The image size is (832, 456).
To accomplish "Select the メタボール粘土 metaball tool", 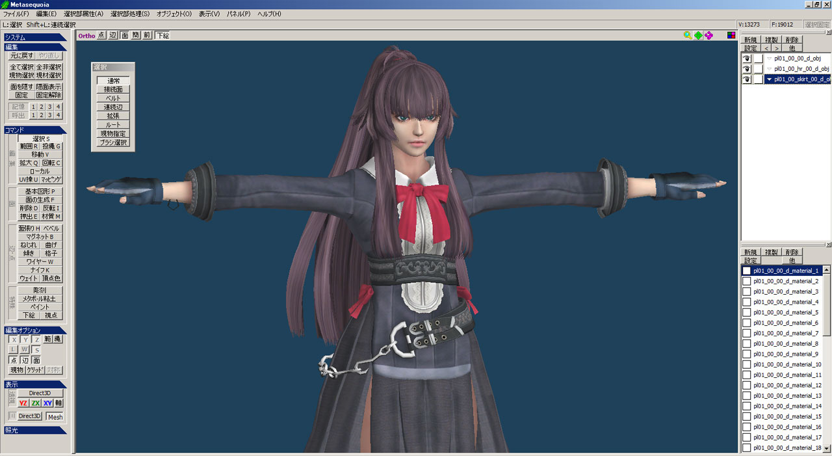I will 40,299.
